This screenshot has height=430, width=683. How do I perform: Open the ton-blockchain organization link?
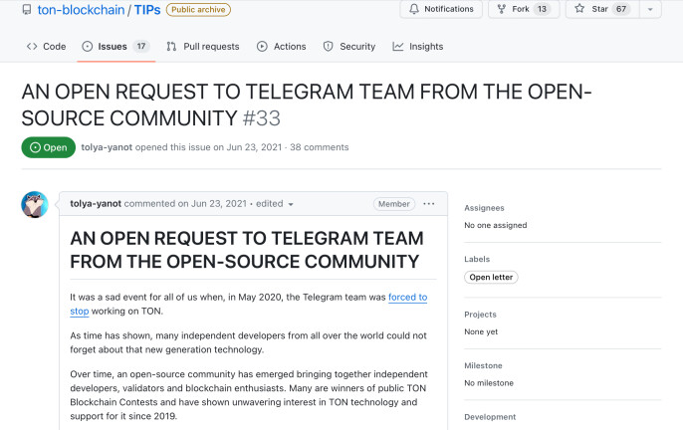point(81,10)
